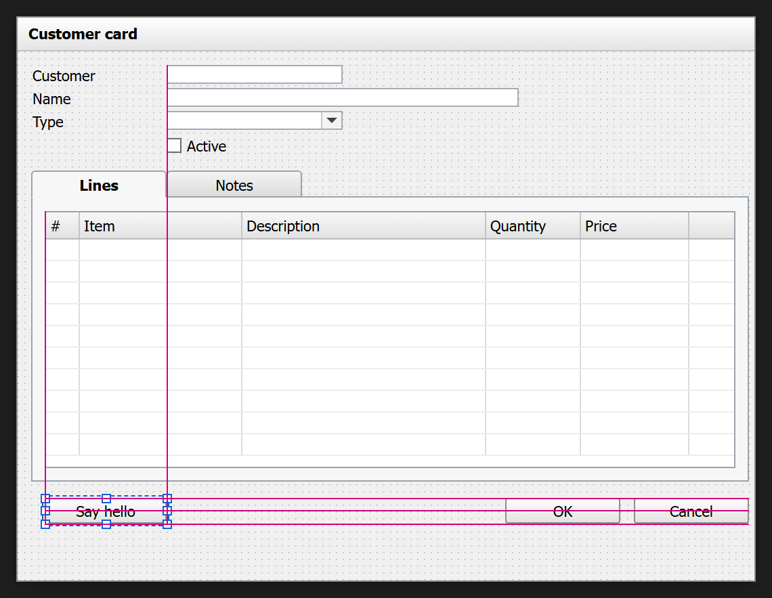Select the # column header
772x598 pixels.
pos(62,226)
